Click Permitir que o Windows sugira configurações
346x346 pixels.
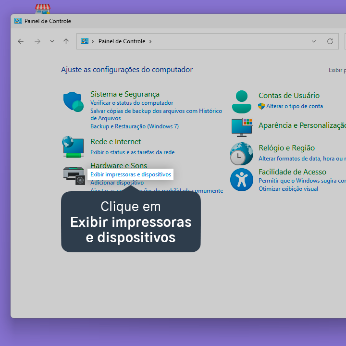(x=302, y=181)
